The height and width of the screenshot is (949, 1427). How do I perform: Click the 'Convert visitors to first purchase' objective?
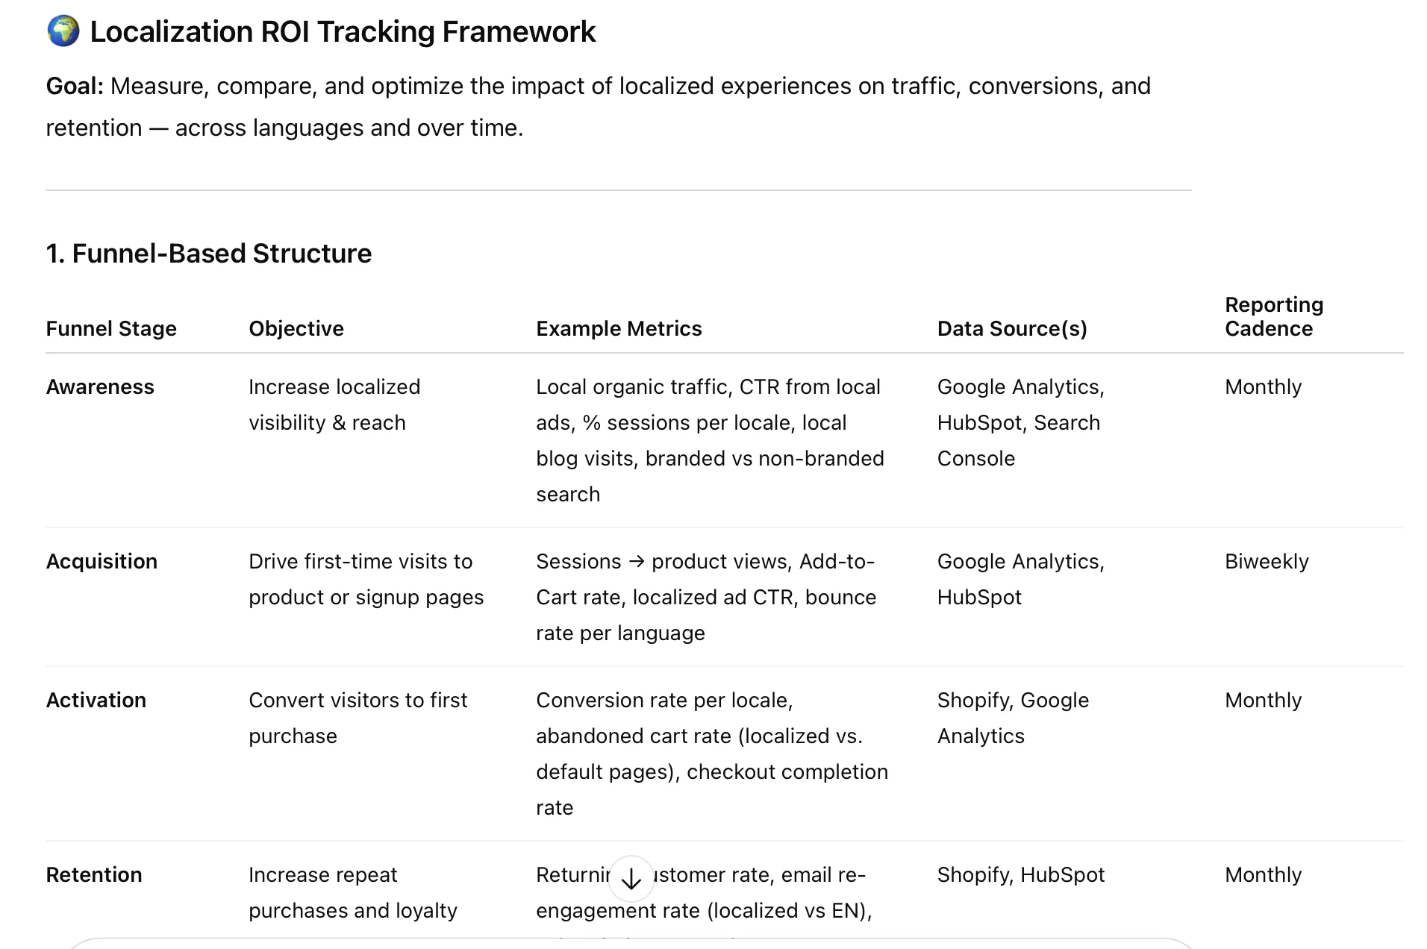pyautogui.click(x=357, y=718)
